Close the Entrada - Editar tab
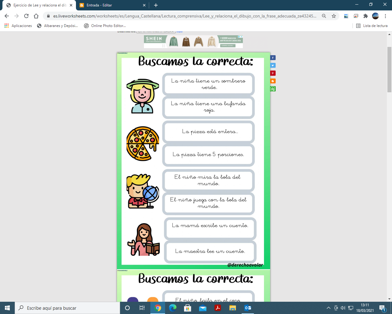392x314 pixels. click(144, 5)
